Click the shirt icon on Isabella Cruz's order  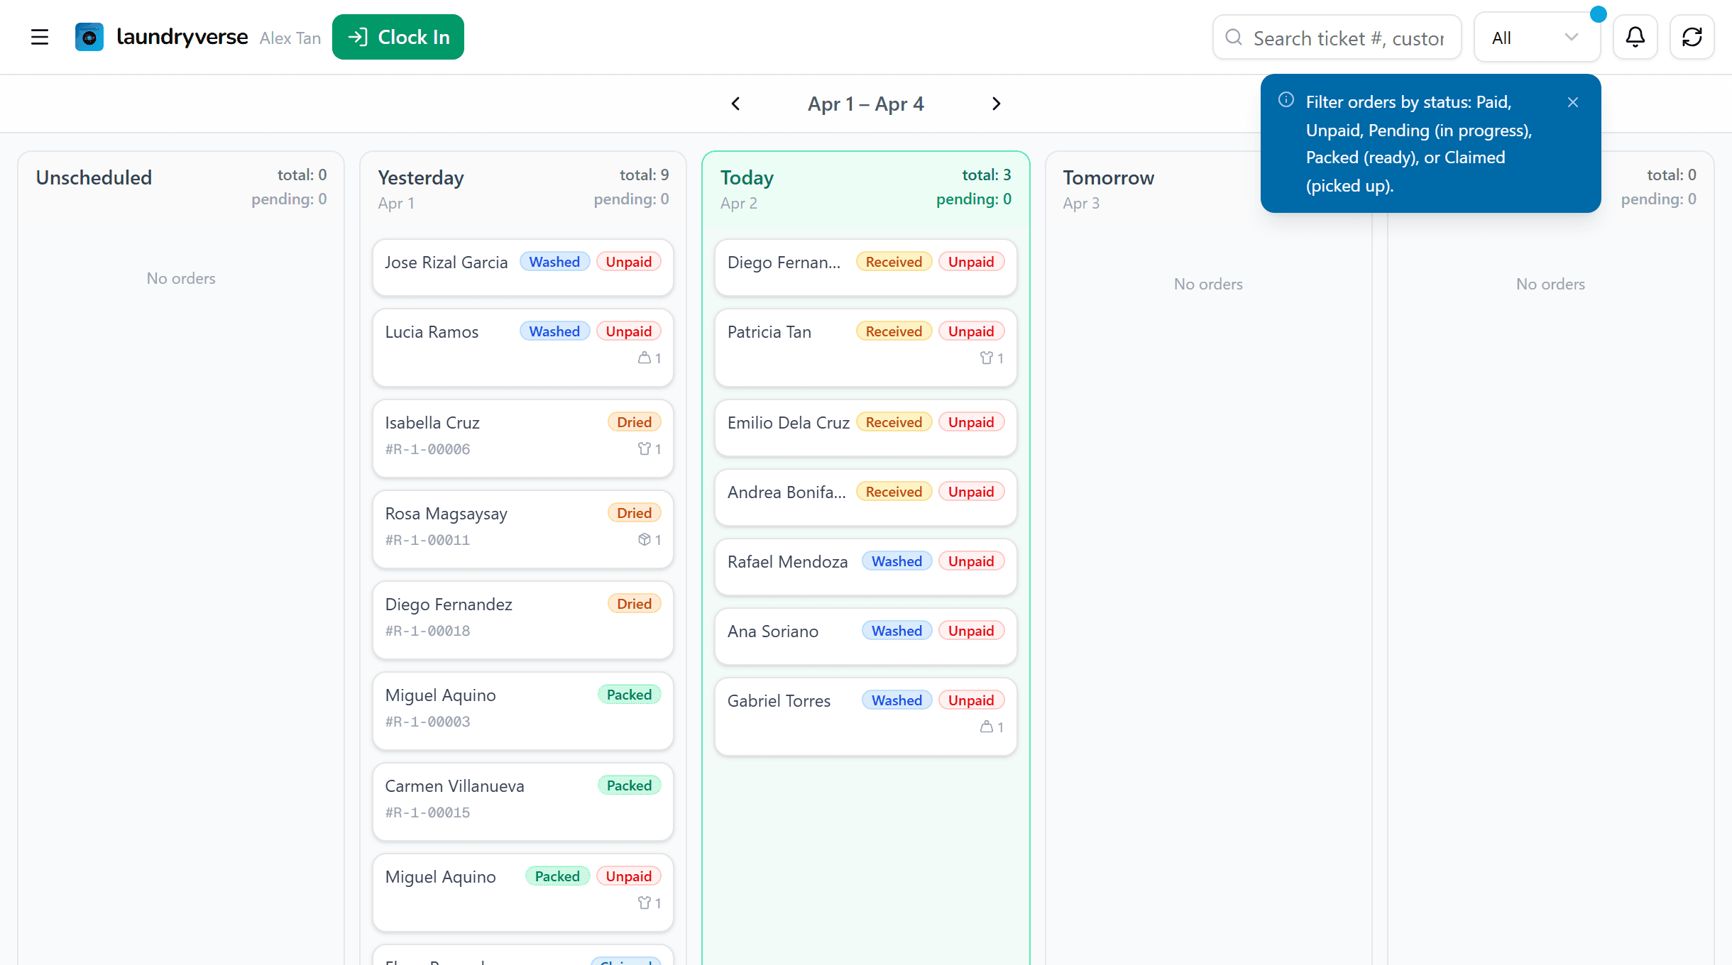click(x=644, y=448)
